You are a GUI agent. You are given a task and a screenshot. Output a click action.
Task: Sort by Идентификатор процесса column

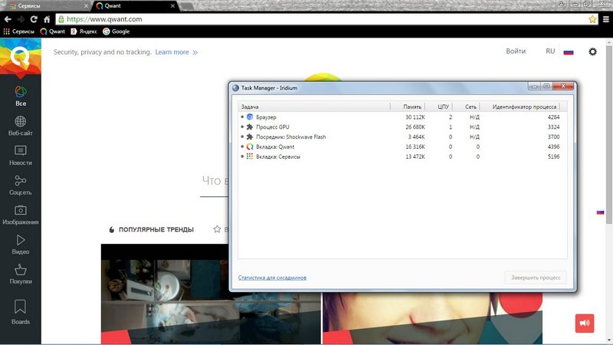coord(520,107)
